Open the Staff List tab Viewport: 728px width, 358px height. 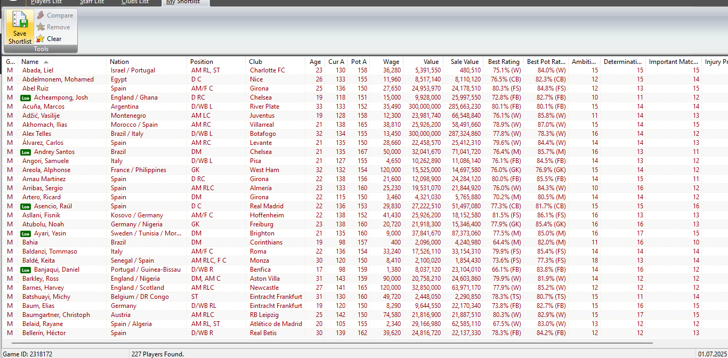coord(92,2)
